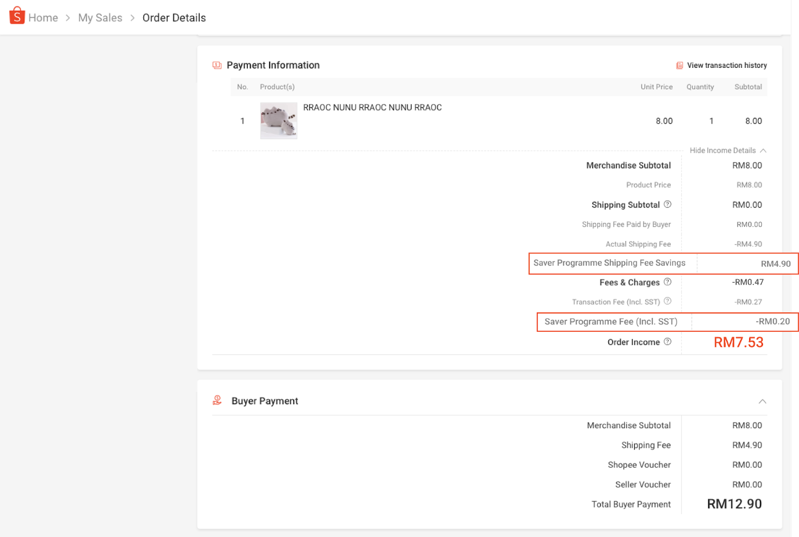
Task: Click the document icon beside View transaction history
Action: point(679,65)
